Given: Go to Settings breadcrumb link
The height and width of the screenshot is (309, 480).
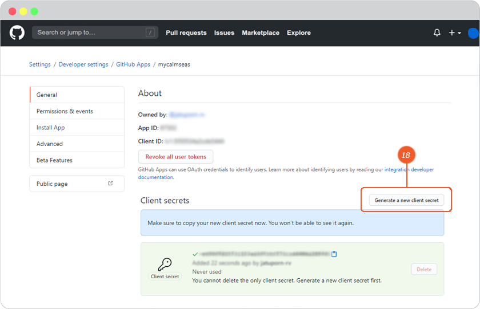Looking at the screenshot, I should pos(40,64).
